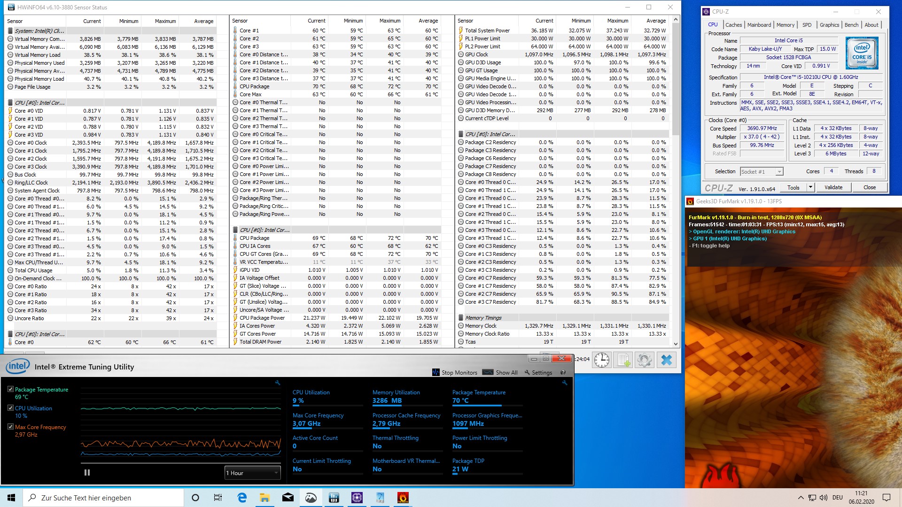Select the Total CPU Usage sensor row
The width and height of the screenshot is (902, 507).
pyautogui.click(x=111, y=270)
